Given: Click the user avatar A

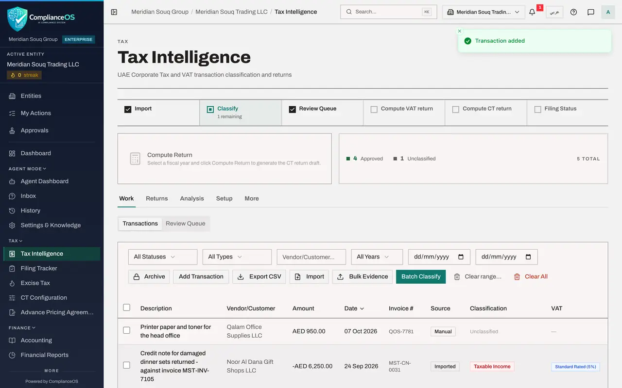Looking at the screenshot, I should click(x=608, y=12).
